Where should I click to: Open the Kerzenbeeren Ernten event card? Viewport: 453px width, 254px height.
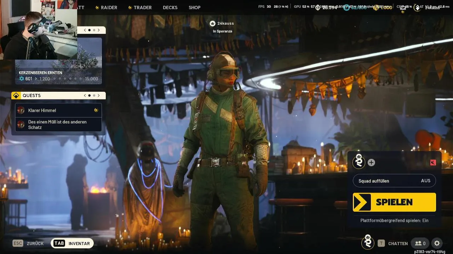coord(58,61)
